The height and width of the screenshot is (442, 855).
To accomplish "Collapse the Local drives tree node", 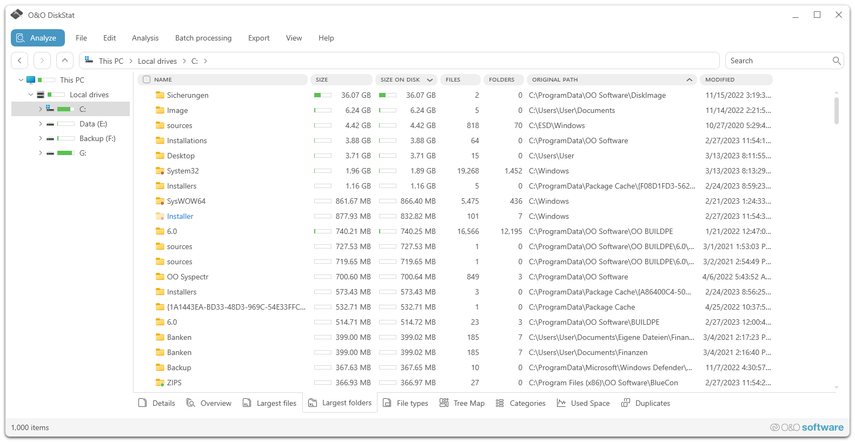I will pyautogui.click(x=31, y=95).
